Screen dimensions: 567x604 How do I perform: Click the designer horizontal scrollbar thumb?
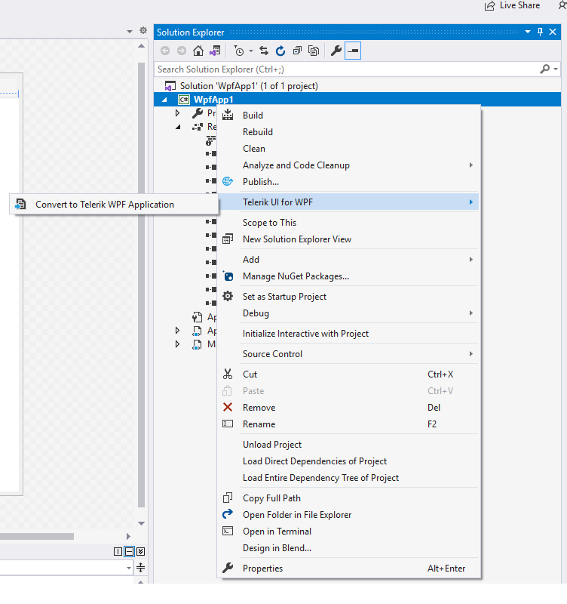tap(36, 536)
